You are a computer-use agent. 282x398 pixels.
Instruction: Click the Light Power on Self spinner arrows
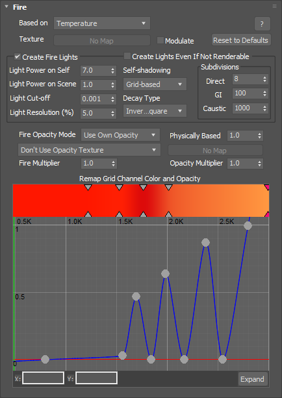click(x=113, y=70)
